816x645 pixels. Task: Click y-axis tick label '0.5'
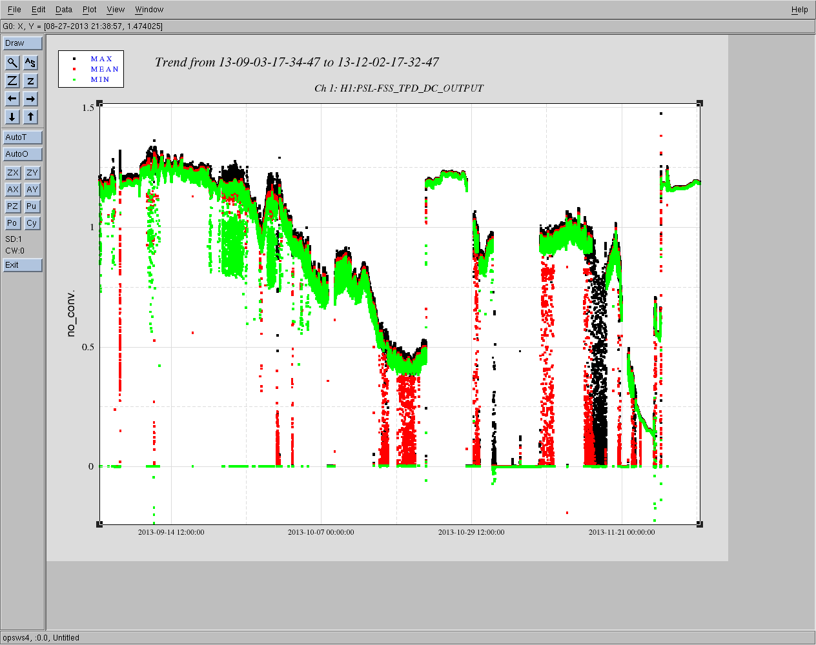click(88, 347)
